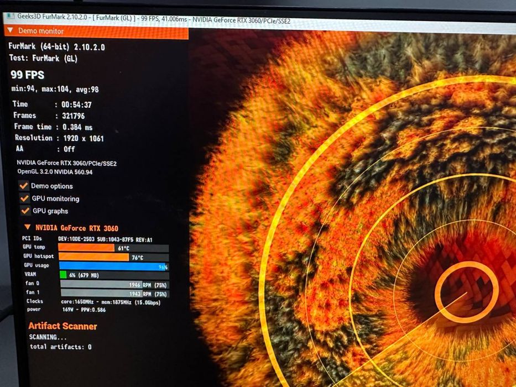Click the GPU temp 61°C bar
The height and width of the screenshot is (387, 516).
coord(113,248)
